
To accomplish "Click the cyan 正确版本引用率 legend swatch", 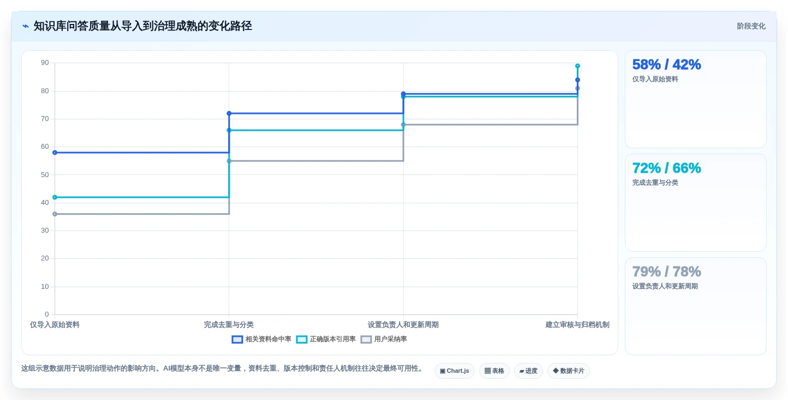I will (x=302, y=339).
